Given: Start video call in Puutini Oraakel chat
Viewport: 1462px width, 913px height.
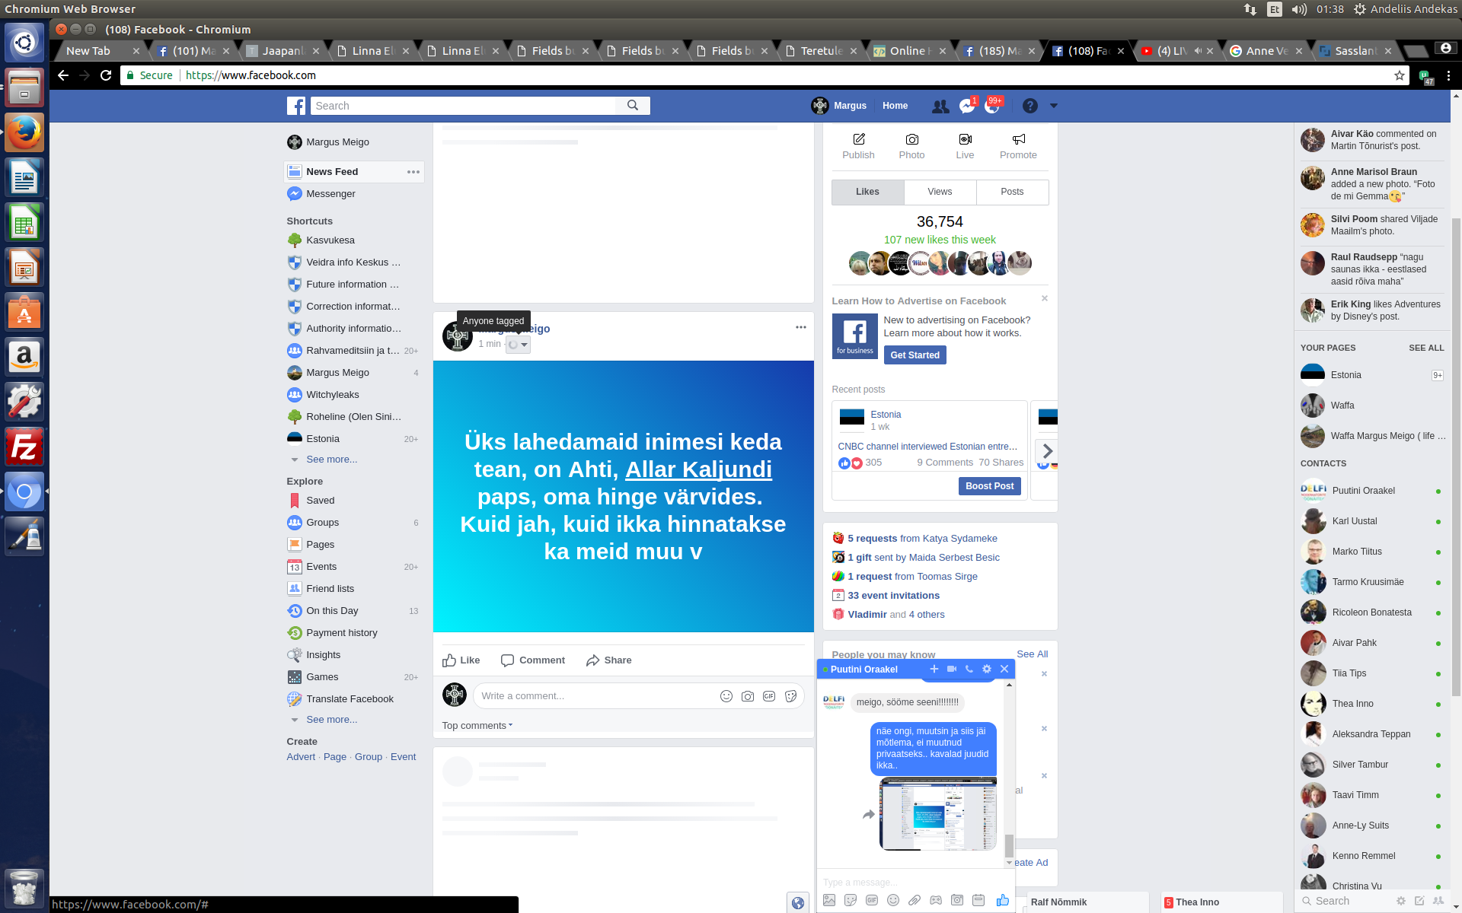Looking at the screenshot, I should 952,669.
